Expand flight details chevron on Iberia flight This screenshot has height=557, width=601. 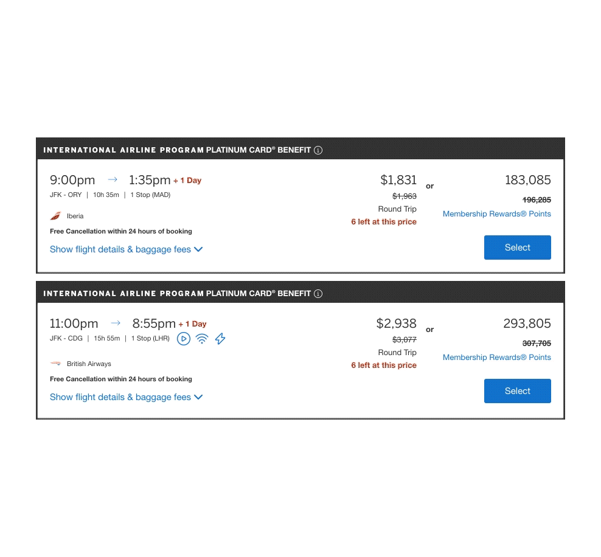point(198,249)
